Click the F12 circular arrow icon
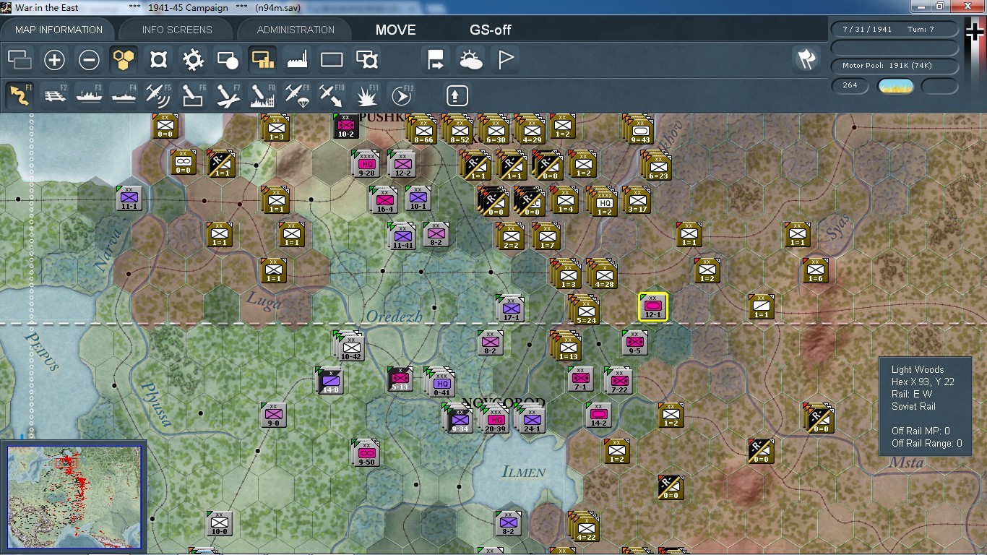Viewport: 987px width, 555px height. pos(402,95)
